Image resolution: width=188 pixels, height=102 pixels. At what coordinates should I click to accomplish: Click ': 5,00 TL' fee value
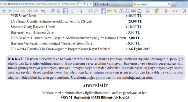[133, 43]
